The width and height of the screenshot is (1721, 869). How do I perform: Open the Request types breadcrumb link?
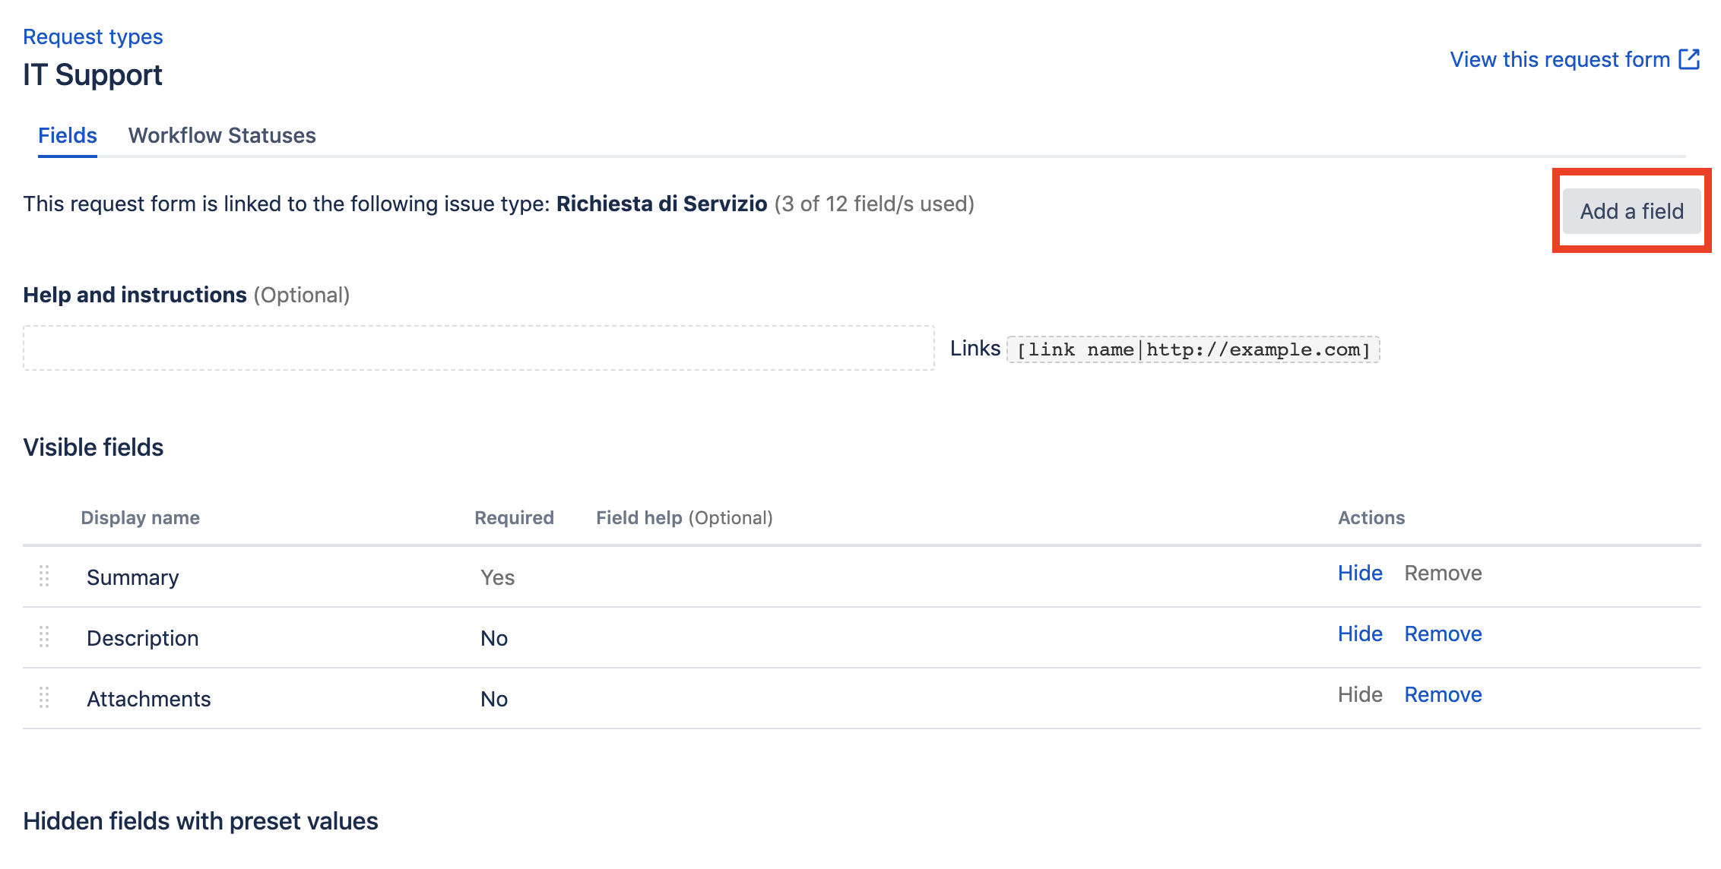pyautogui.click(x=93, y=36)
